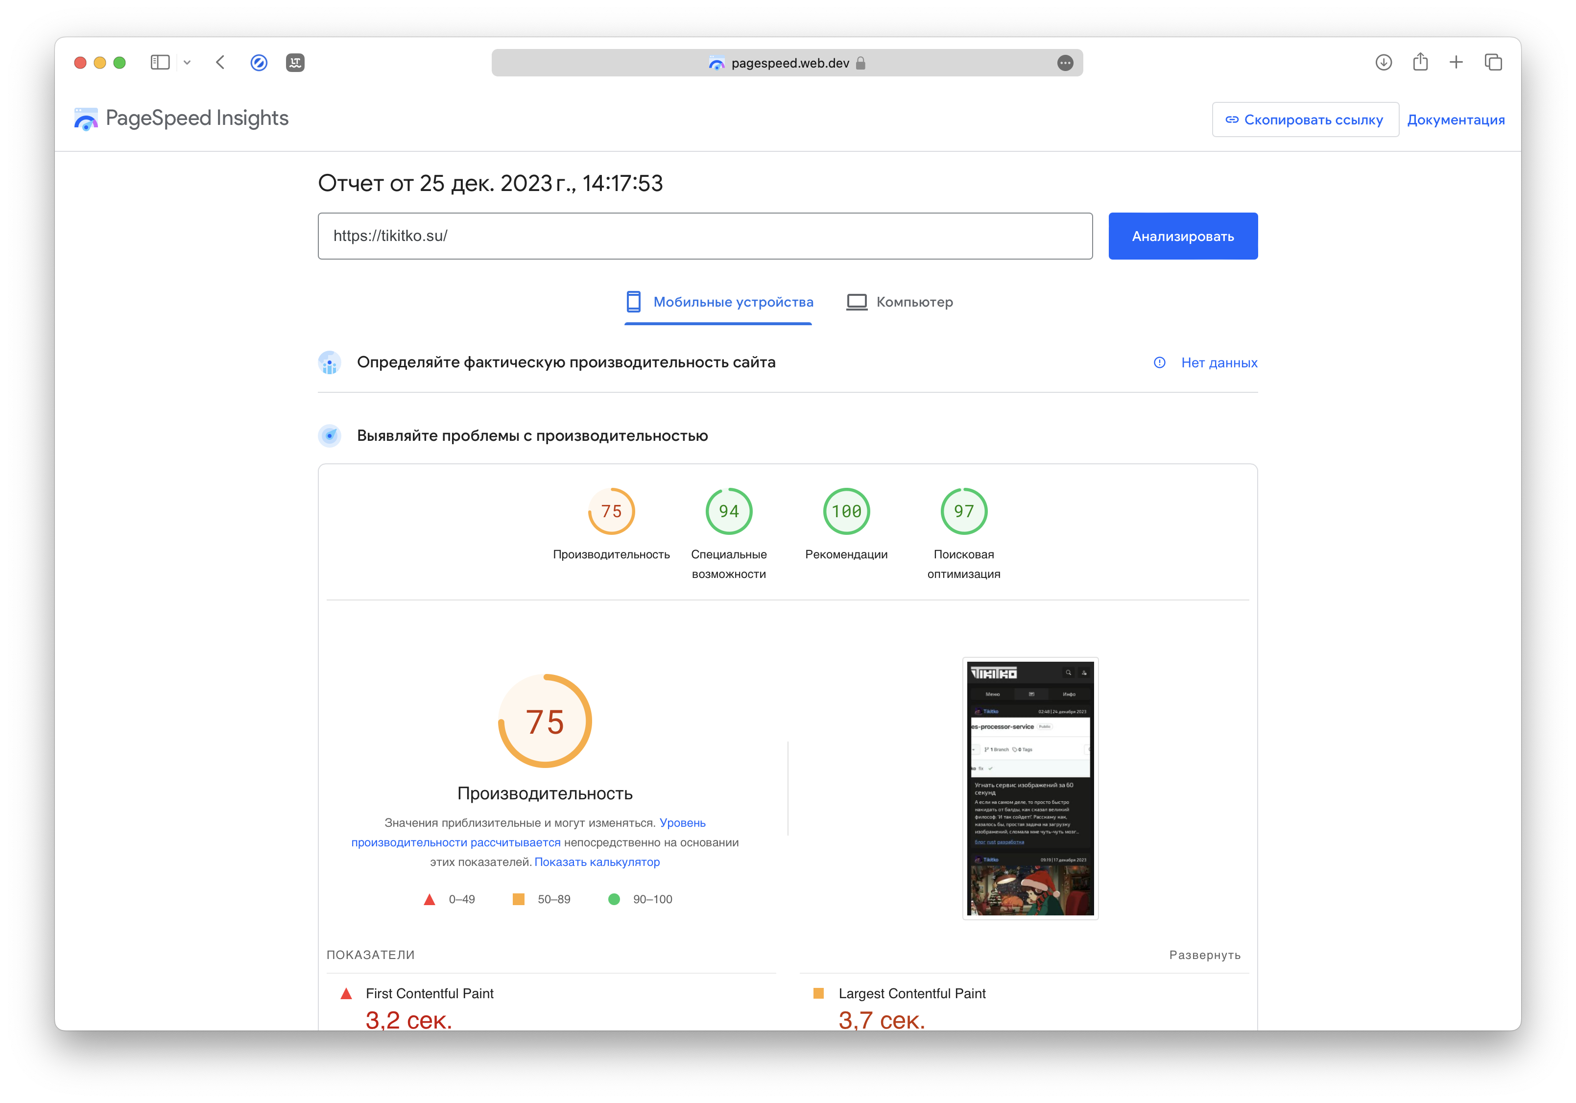This screenshot has height=1103, width=1576.
Task: Select the 94 Специальные возможности score gauge
Action: coord(728,511)
